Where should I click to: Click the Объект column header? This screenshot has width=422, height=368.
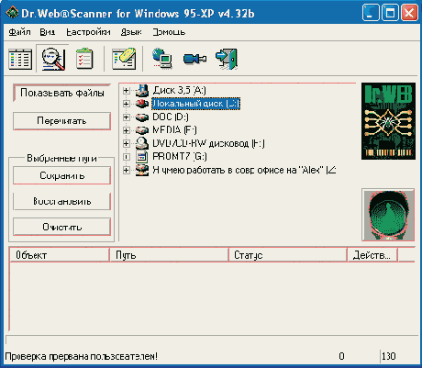click(x=60, y=255)
